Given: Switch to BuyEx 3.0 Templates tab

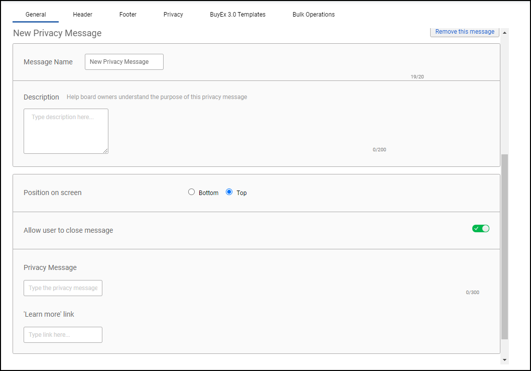Looking at the screenshot, I should pyautogui.click(x=238, y=15).
